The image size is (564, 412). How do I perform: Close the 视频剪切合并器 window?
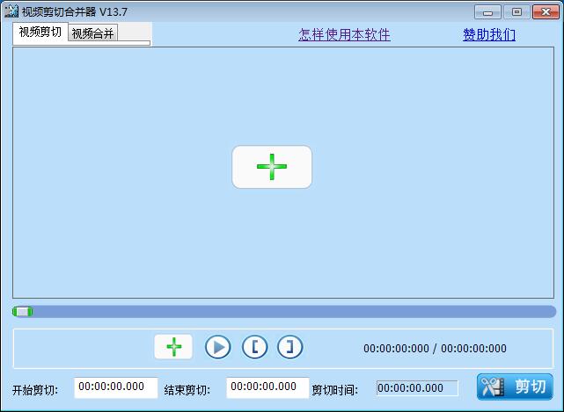tap(546, 12)
